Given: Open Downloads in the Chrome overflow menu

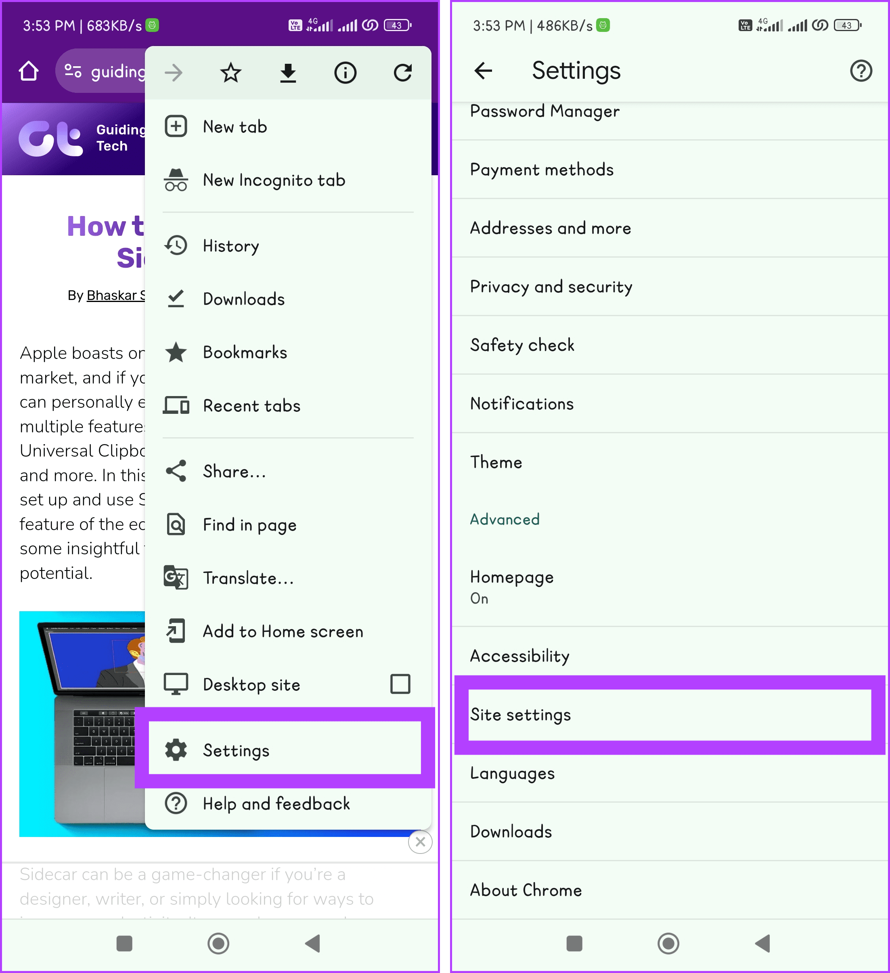Looking at the screenshot, I should [x=288, y=299].
